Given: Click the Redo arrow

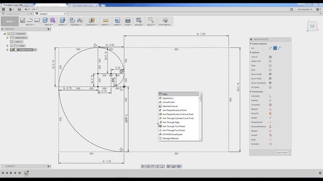Looking at the screenshot, I should click(x=34, y=9).
